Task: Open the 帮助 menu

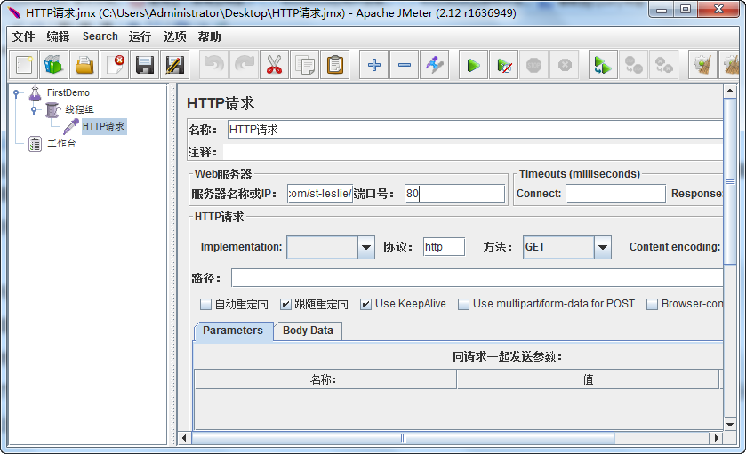Action: [209, 36]
